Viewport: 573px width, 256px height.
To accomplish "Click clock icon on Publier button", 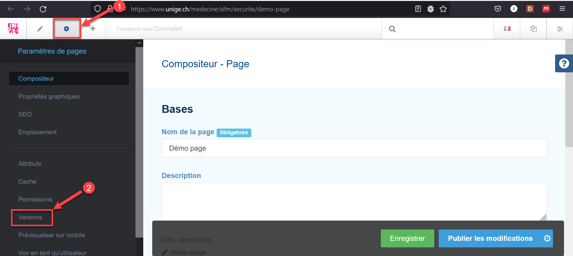I will click(x=547, y=238).
